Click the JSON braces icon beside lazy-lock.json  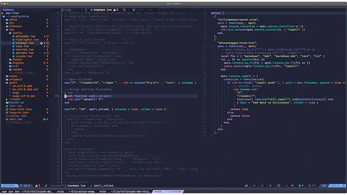point(7,109)
